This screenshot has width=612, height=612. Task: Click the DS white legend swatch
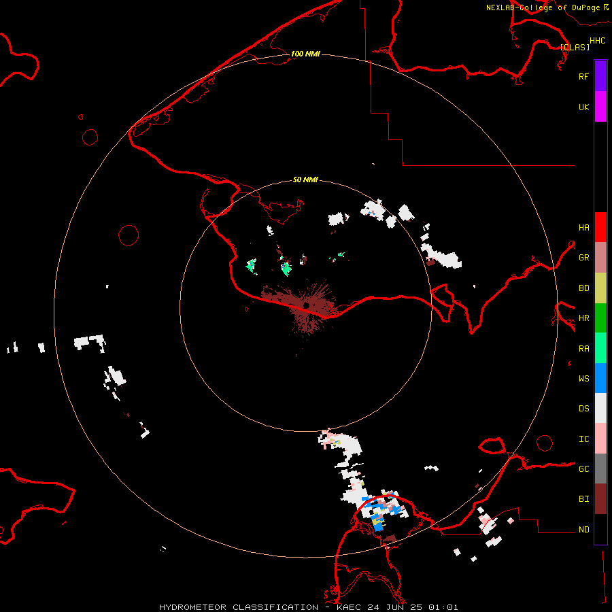click(600, 408)
